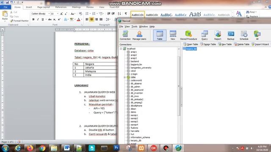The image size is (271, 152).
Task: Toggle superscript in Word
Action: coord(59,19)
